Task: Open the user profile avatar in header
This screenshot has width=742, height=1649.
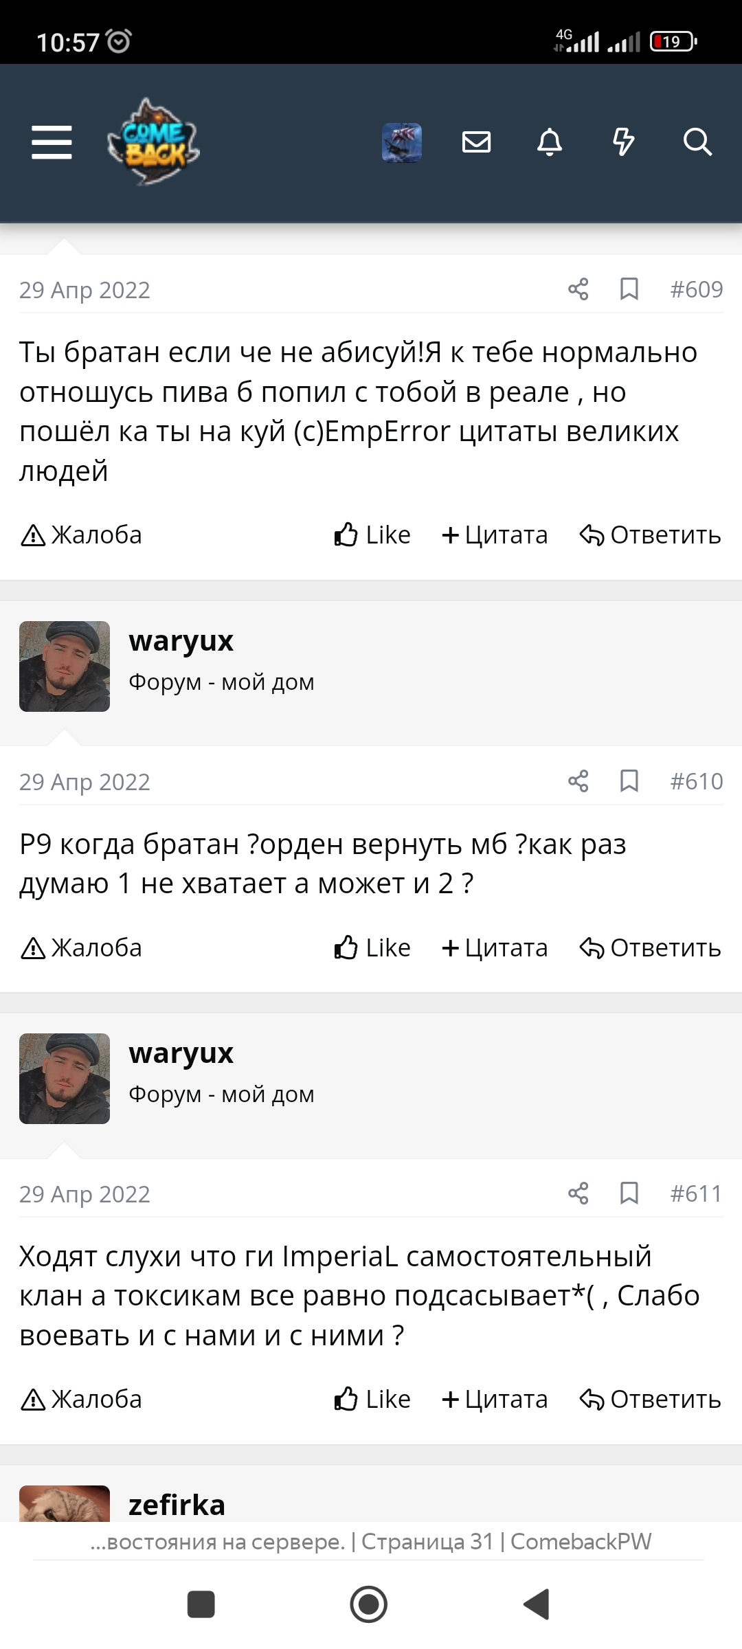Action: pyautogui.click(x=402, y=142)
